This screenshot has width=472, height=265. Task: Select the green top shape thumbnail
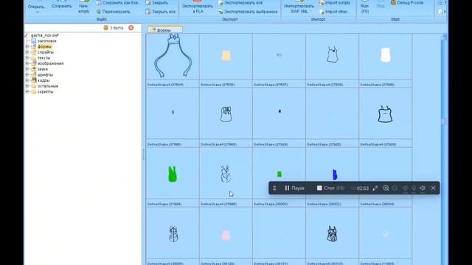(x=172, y=174)
